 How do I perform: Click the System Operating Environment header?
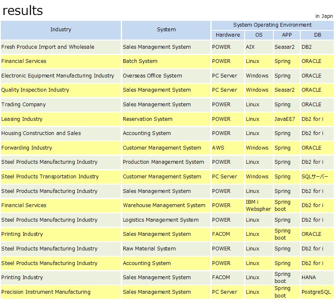272,25
